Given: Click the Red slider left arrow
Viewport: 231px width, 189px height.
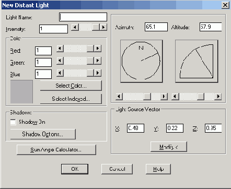Looking at the screenshot, I should click(x=60, y=49).
